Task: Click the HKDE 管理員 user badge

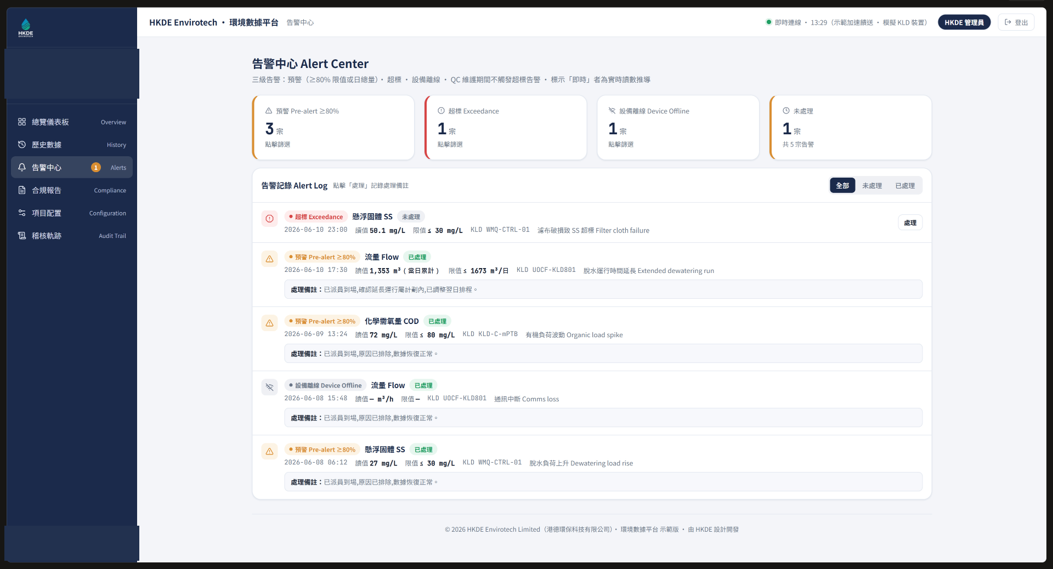Action: click(964, 22)
